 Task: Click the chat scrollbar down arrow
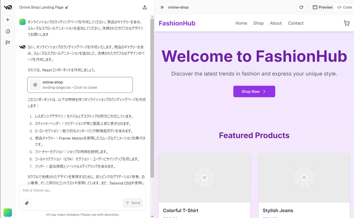(152, 216)
